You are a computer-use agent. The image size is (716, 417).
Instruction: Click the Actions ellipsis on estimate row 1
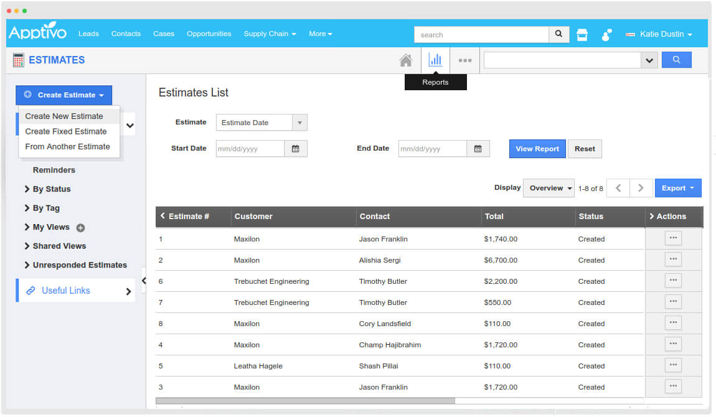[x=673, y=238]
